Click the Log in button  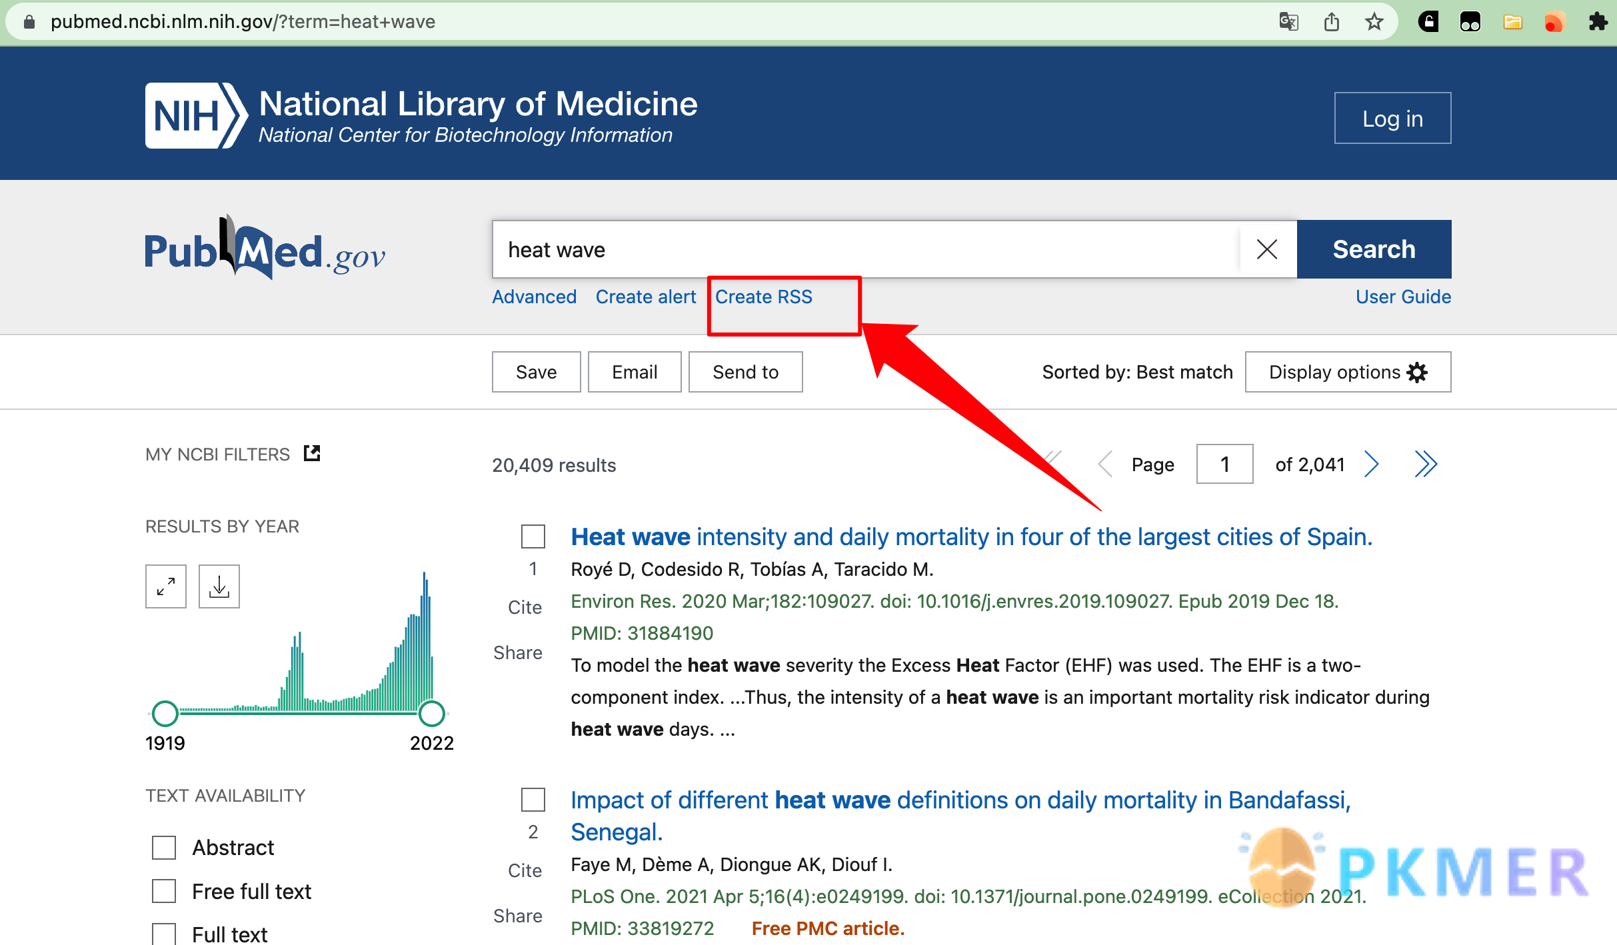(x=1392, y=118)
